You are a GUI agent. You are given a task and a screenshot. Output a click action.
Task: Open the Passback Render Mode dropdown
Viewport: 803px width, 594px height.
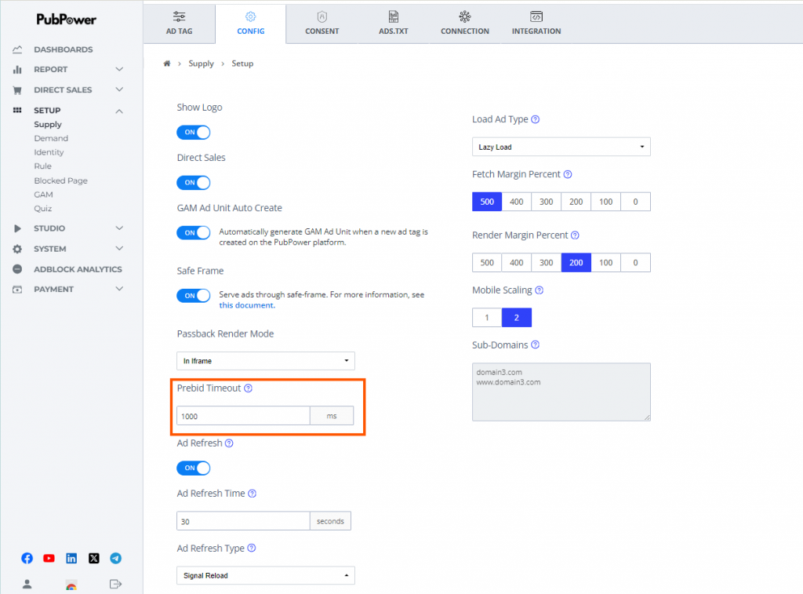point(266,361)
